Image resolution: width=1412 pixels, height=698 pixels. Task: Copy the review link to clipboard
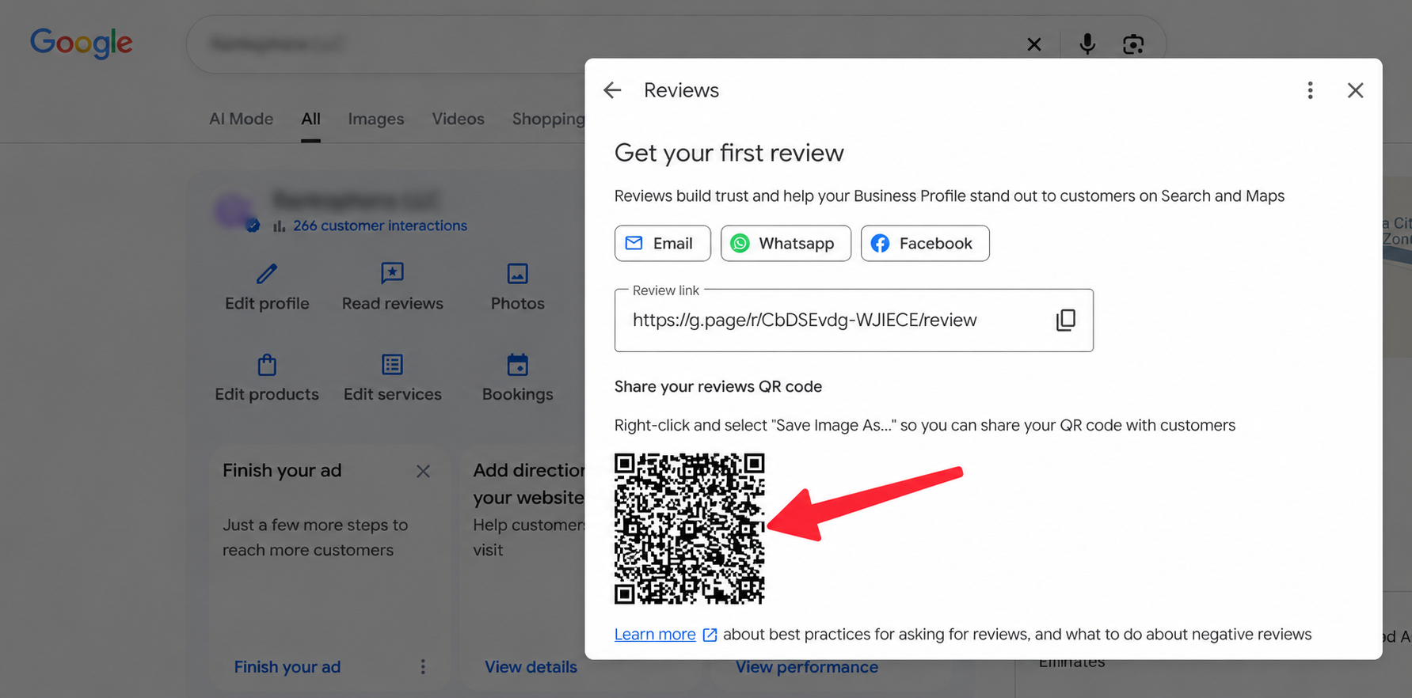pos(1065,320)
